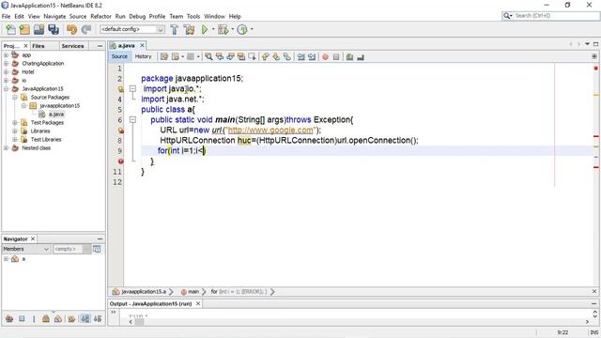The width and height of the screenshot is (601, 338).
Task: Click Start Macro Recording red circle icon
Action: 325,56
